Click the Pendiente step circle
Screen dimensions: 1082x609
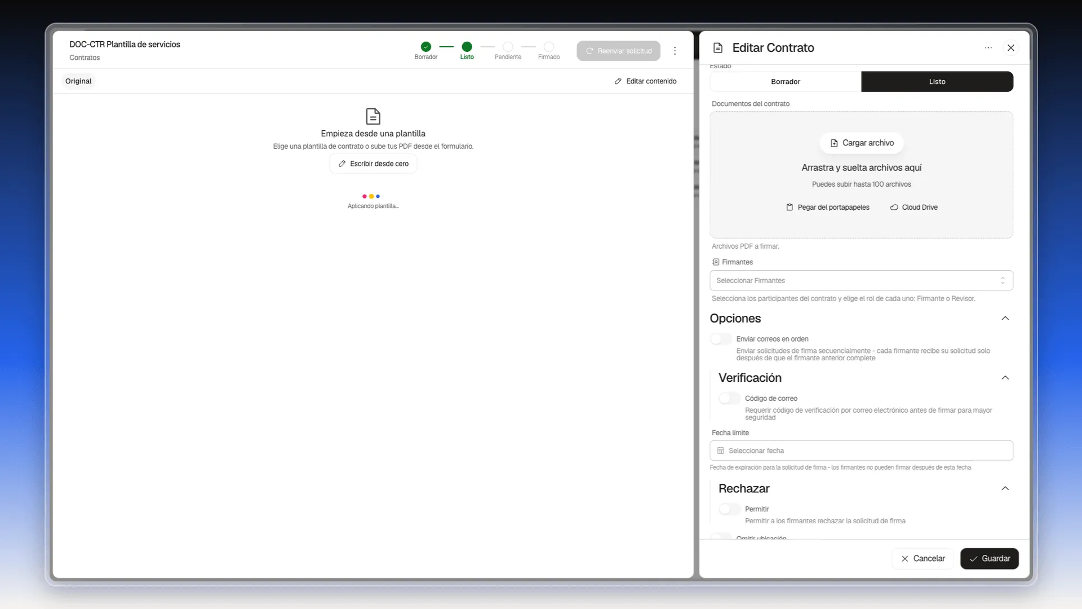[x=508, y=47]
